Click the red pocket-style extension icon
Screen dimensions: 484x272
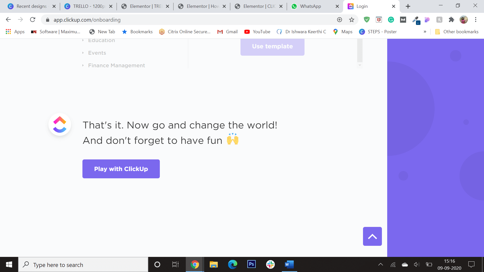pyautogui.click(x=379, y=20)
